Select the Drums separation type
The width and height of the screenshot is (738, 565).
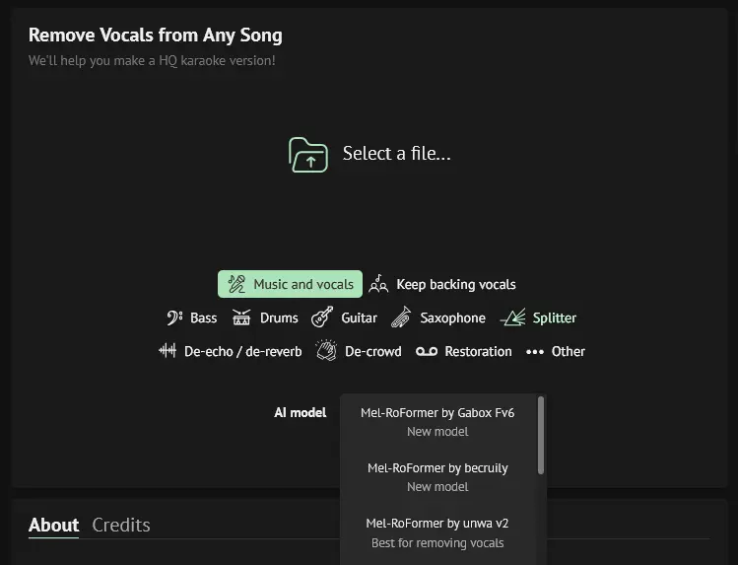click(x=265, y=318)
